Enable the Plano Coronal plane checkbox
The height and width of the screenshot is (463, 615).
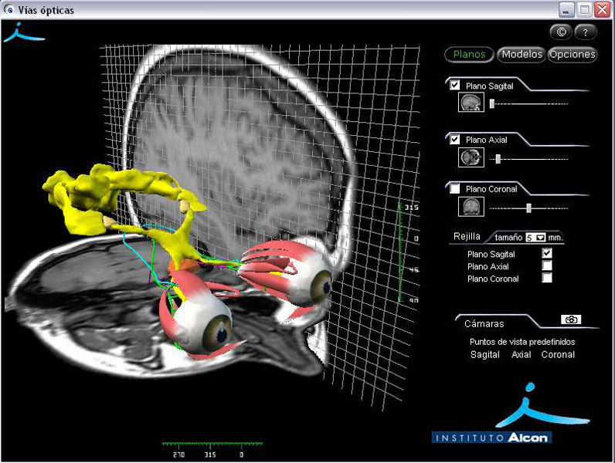[454, 189]
